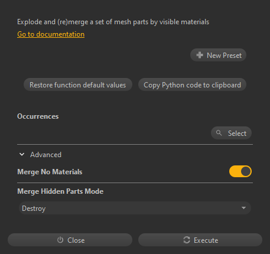Click the Advanced section label

click(x=45, y=155)
